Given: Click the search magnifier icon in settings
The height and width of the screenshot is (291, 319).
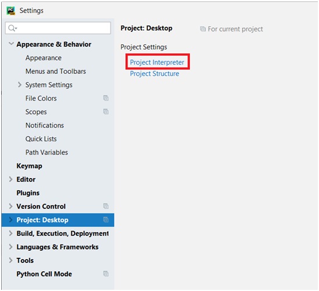Looking at the screenshot, I should click(x=12, y=28).
